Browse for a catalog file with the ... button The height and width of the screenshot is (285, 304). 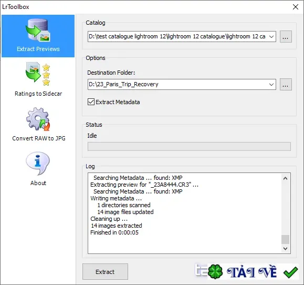[286, 36]
